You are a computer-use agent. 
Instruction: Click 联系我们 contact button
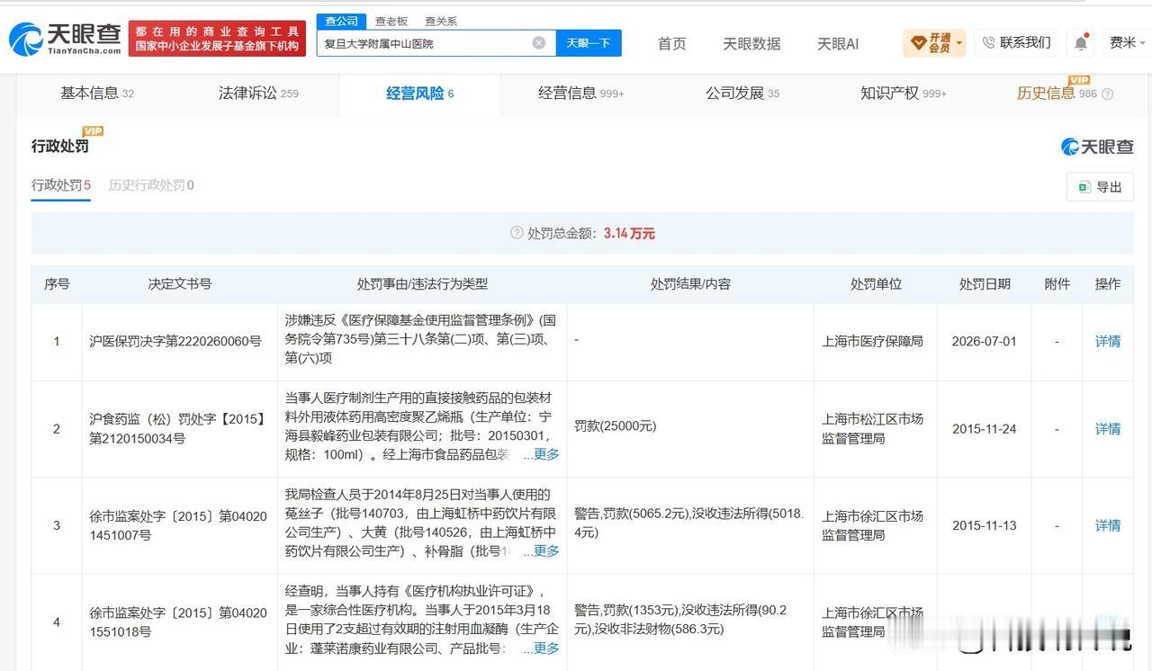[1016, 42]
